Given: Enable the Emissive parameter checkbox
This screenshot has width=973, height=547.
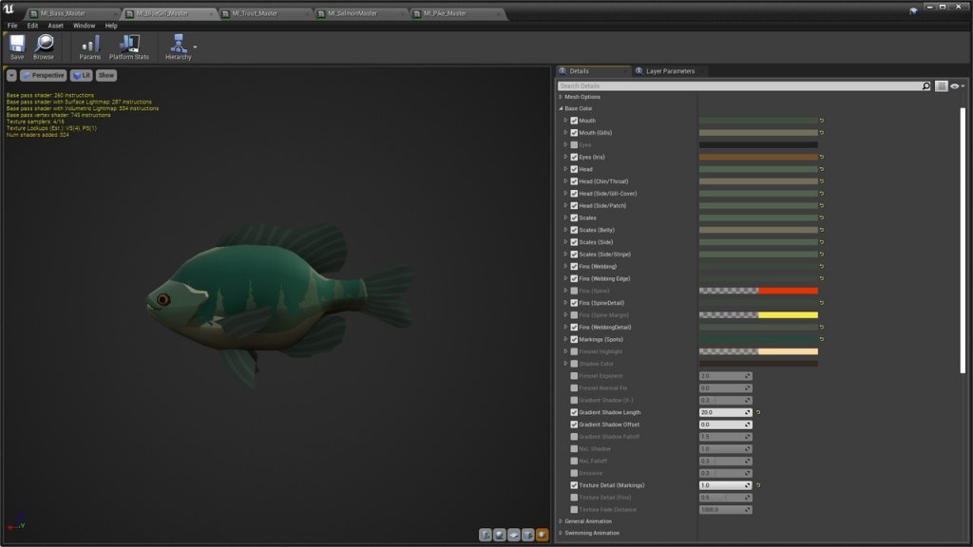Looking at the screenshot, I should point(574,473).
